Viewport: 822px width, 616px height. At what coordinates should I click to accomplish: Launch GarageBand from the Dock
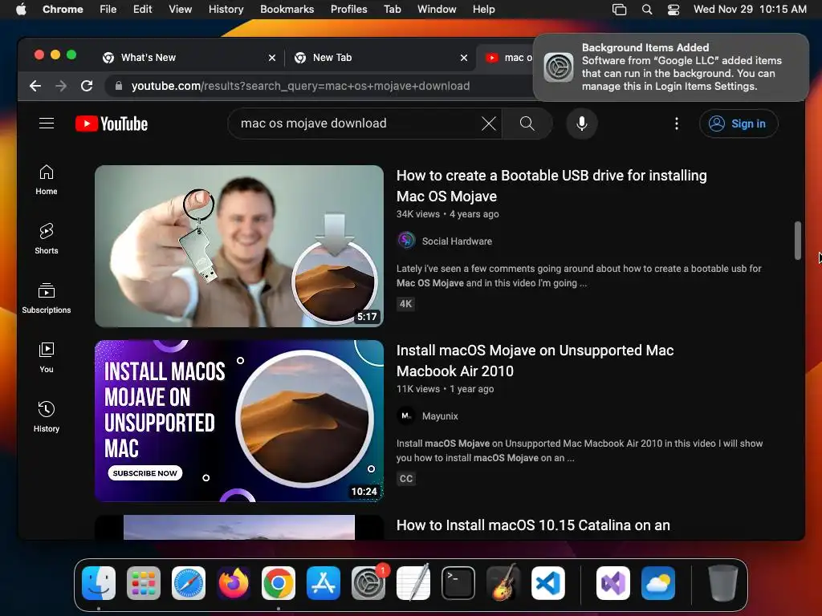tap(503, 582)
